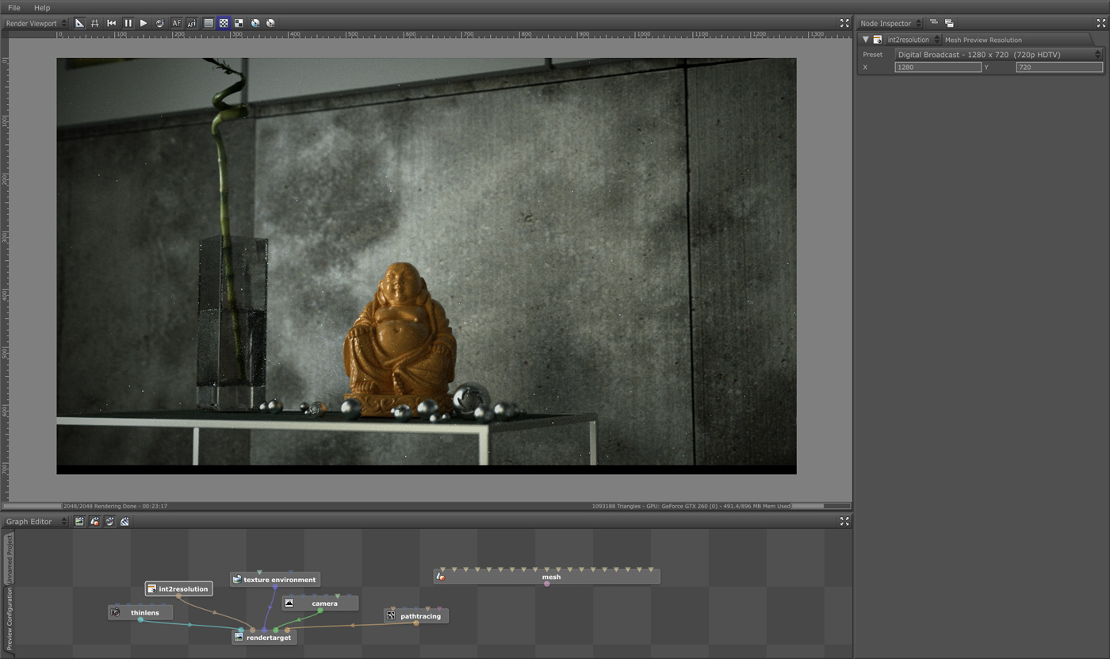1110x659 pixels.
Task: Select the mesh node in graph
Action: point(547,577)
